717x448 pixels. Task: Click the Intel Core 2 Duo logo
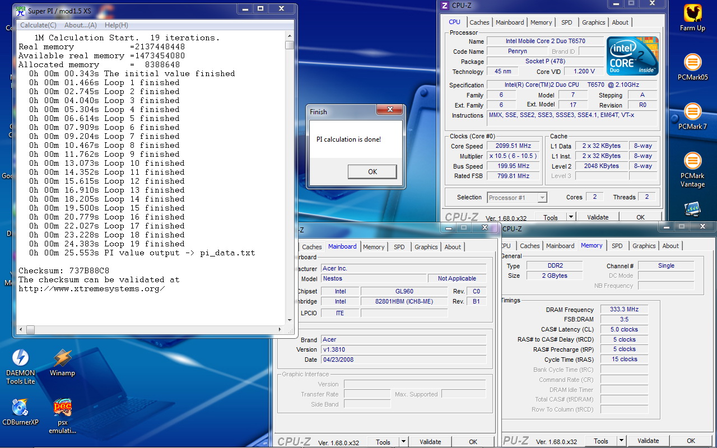(633, 56)
